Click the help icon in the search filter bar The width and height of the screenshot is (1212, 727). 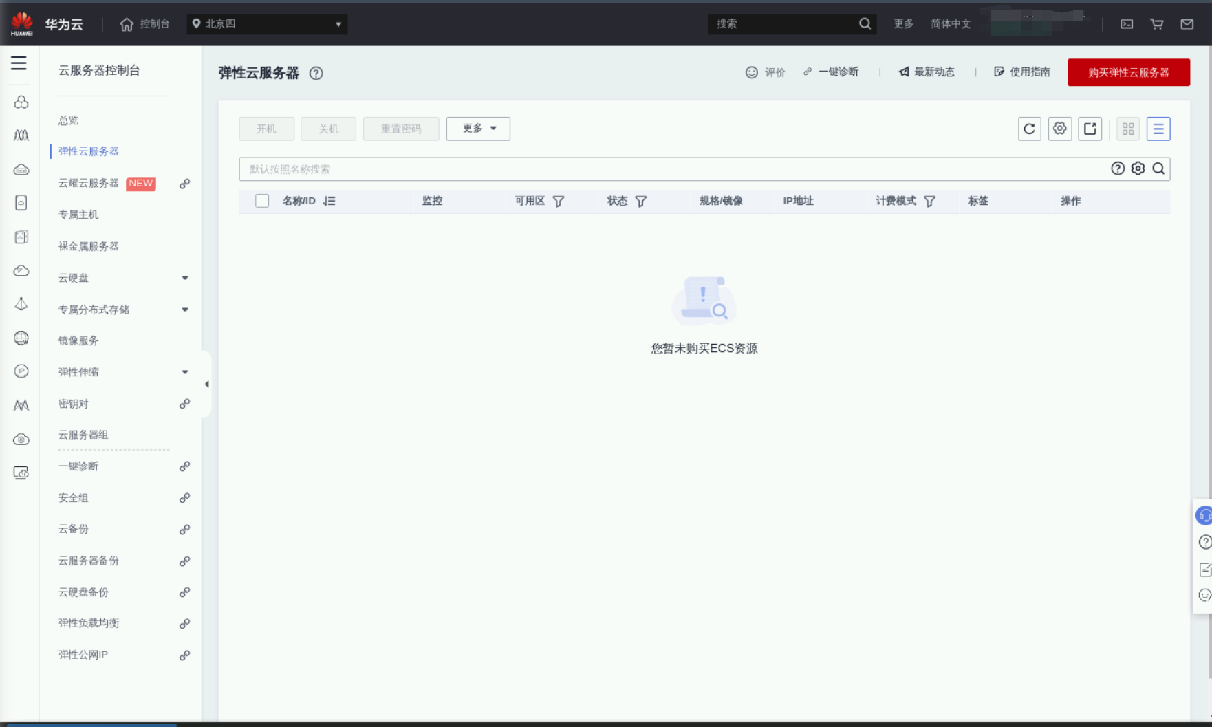1118,169
